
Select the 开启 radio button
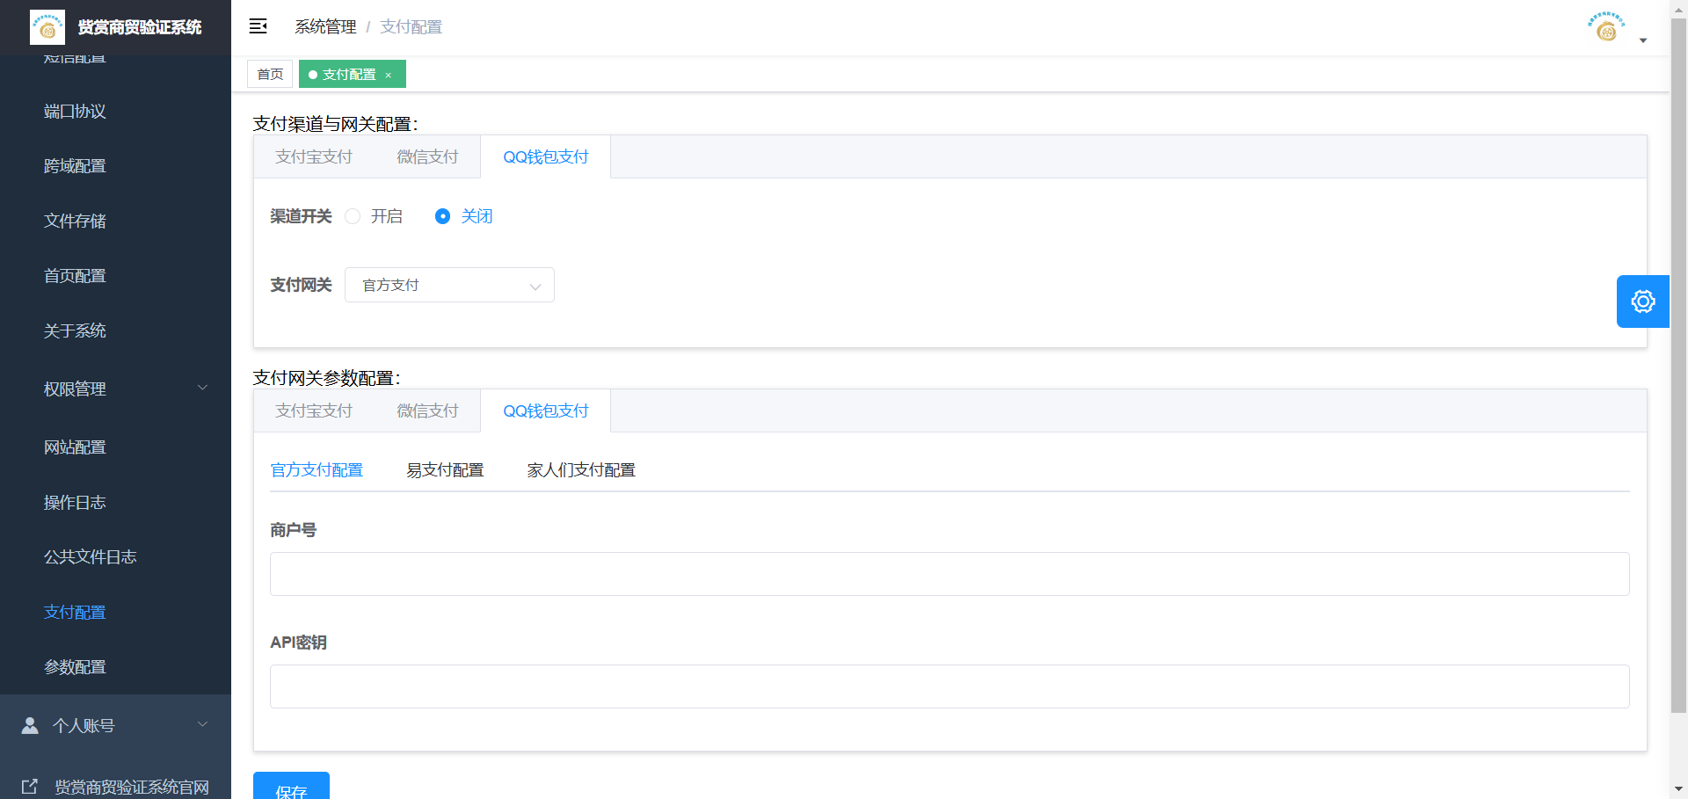tap(353, 216)
